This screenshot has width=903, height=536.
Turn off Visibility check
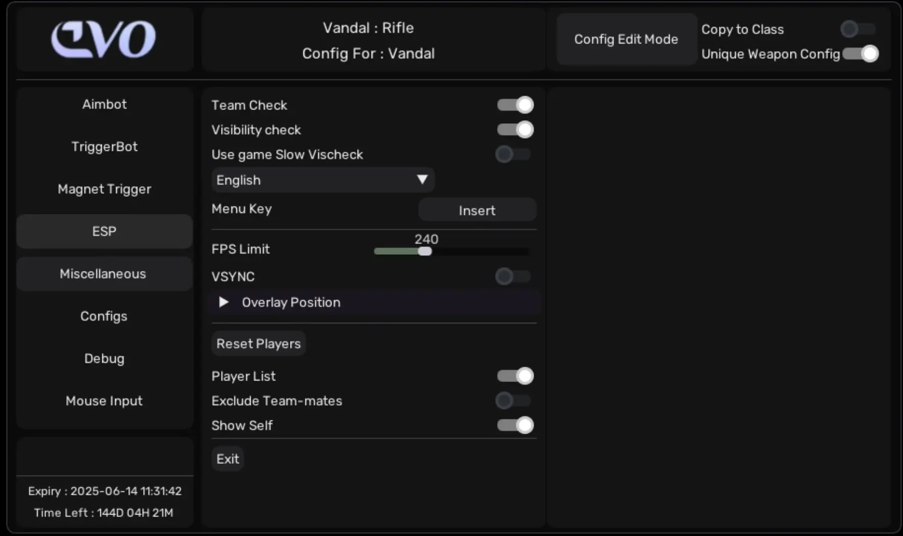(515, 129)
